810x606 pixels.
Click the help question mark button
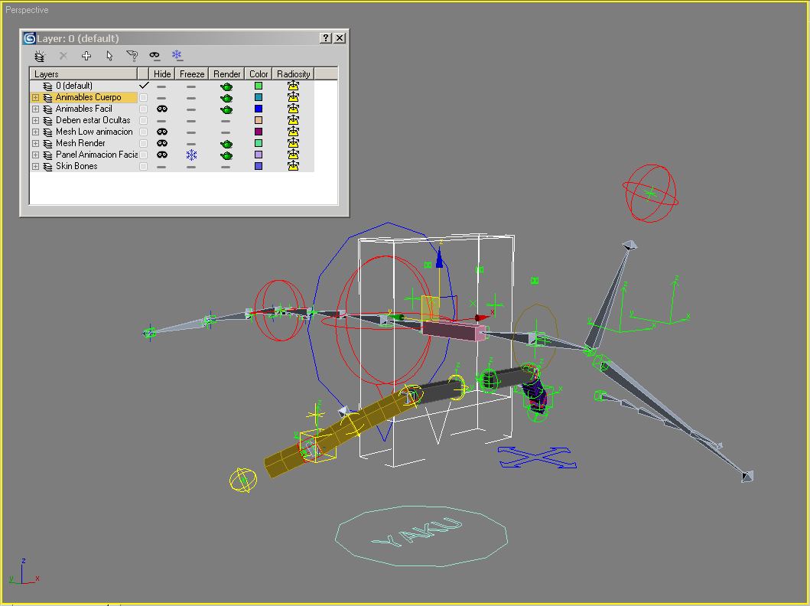point(325,37)
